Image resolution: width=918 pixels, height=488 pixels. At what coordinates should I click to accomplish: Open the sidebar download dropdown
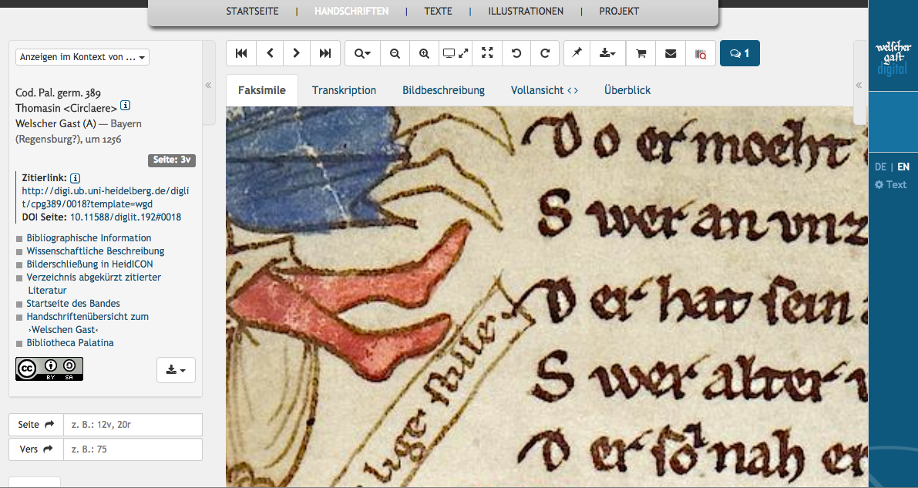177,370
